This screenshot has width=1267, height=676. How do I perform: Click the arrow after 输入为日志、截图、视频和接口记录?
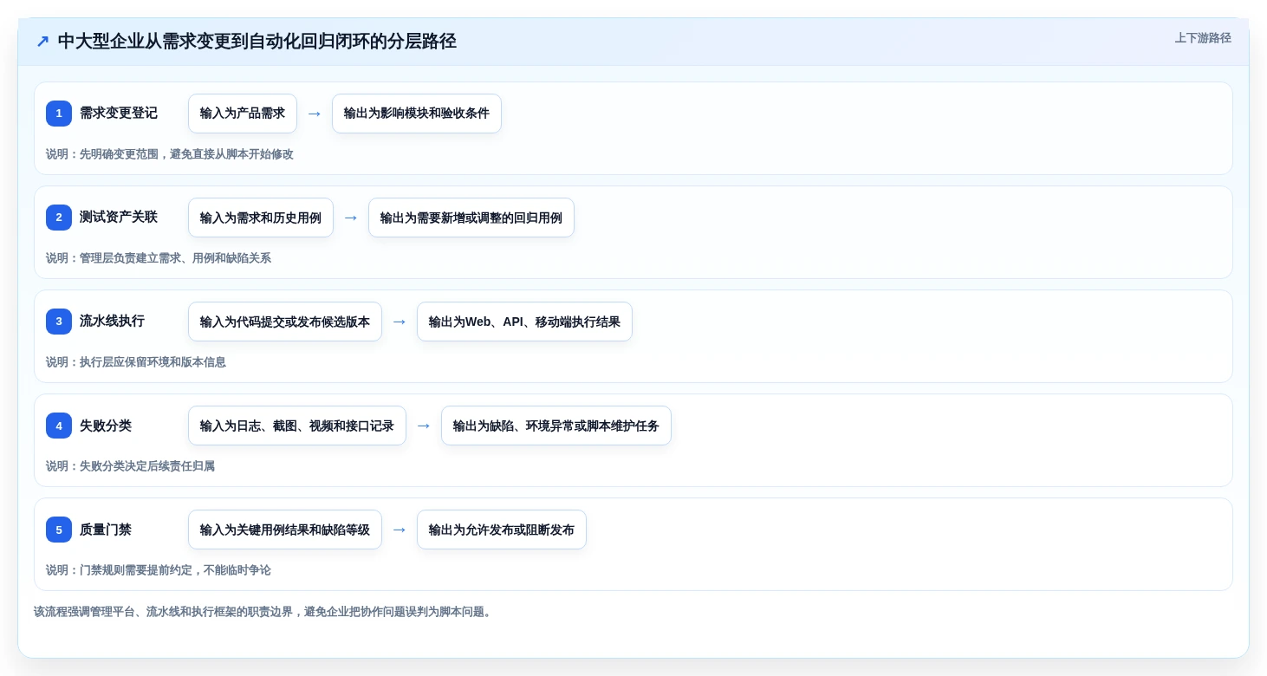click(424, 426)
